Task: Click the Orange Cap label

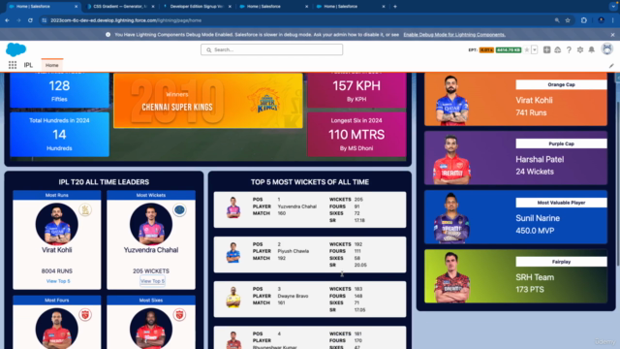Action: point(561,84)
